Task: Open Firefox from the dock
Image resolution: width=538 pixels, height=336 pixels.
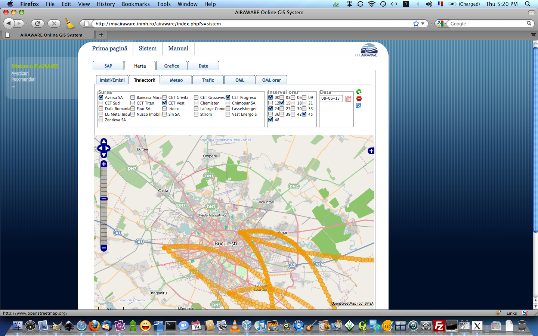Action: point(94,326)
